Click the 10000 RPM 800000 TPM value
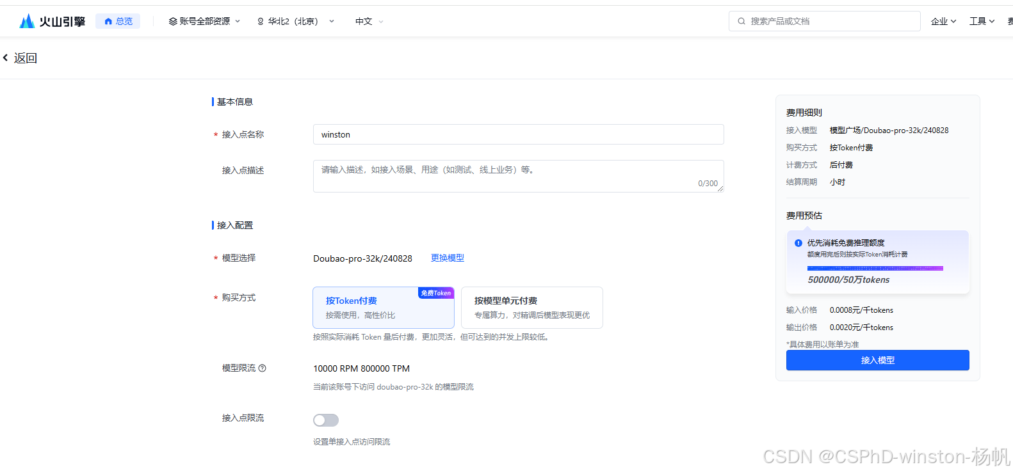Viewport: 1013px width, 474px height. pos(361,368)
